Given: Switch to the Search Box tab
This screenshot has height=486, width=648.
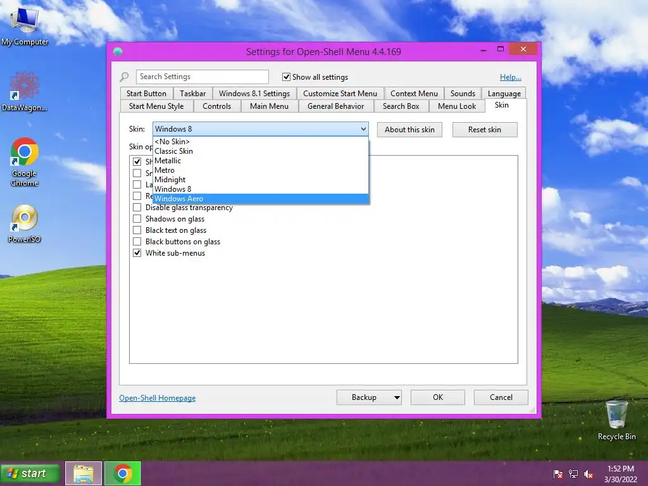Looking at the screenshot, I should click(401, 106).
